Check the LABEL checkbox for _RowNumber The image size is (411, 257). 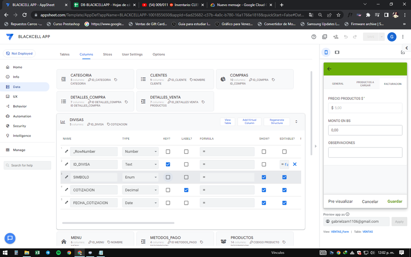tap(186, 151)
